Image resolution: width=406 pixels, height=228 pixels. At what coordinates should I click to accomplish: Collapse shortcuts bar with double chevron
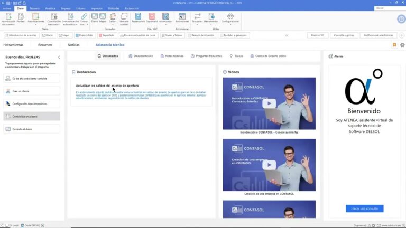287,35
